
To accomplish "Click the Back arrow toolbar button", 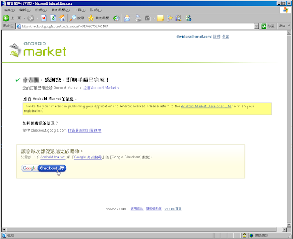I will [x=6, y=18].
